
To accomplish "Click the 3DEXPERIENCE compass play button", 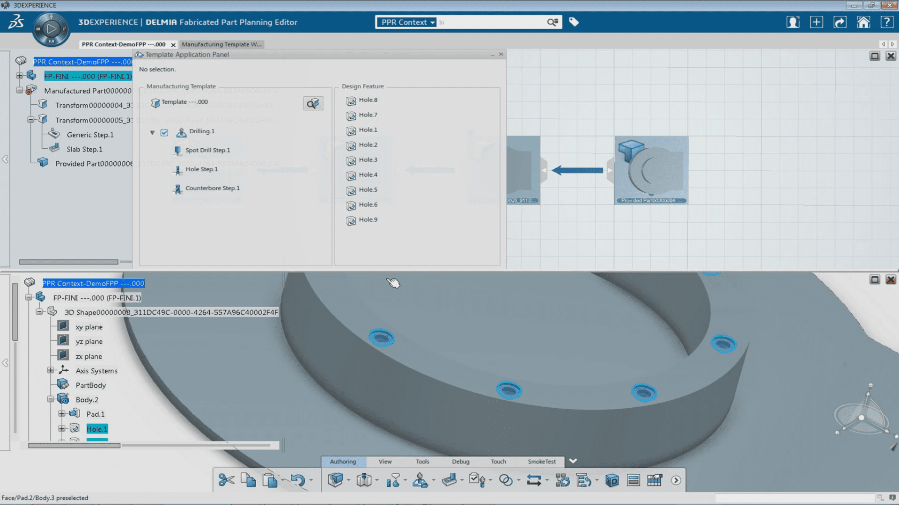I will coord(51,29).
